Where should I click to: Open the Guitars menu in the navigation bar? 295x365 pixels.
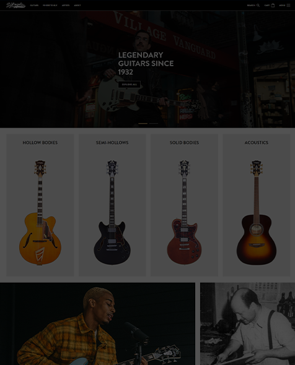[34, 5]
